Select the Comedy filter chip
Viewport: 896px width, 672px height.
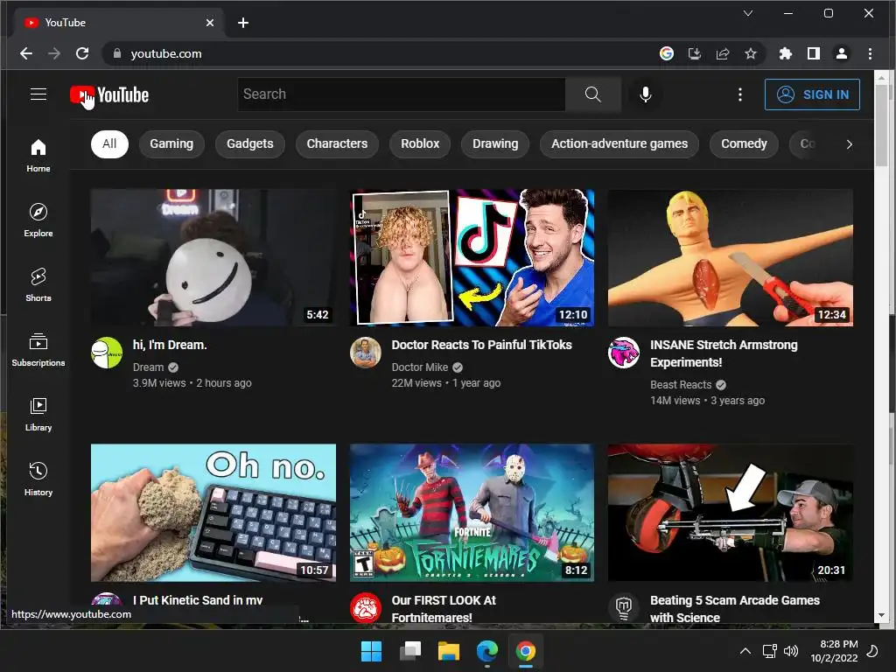(x=744, y=144)
